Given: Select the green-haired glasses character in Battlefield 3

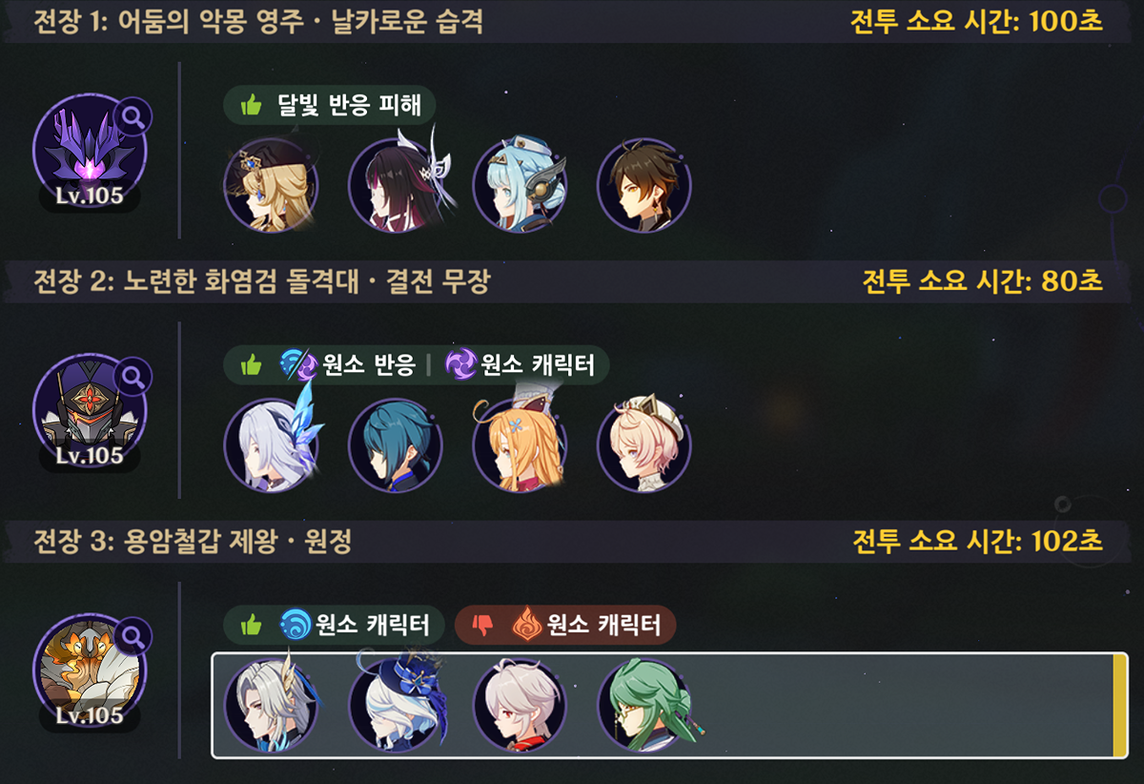Looking at the screenshot, I should coord(644,706).
